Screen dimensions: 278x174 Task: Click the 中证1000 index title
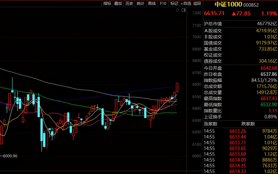tap(228, 4)
